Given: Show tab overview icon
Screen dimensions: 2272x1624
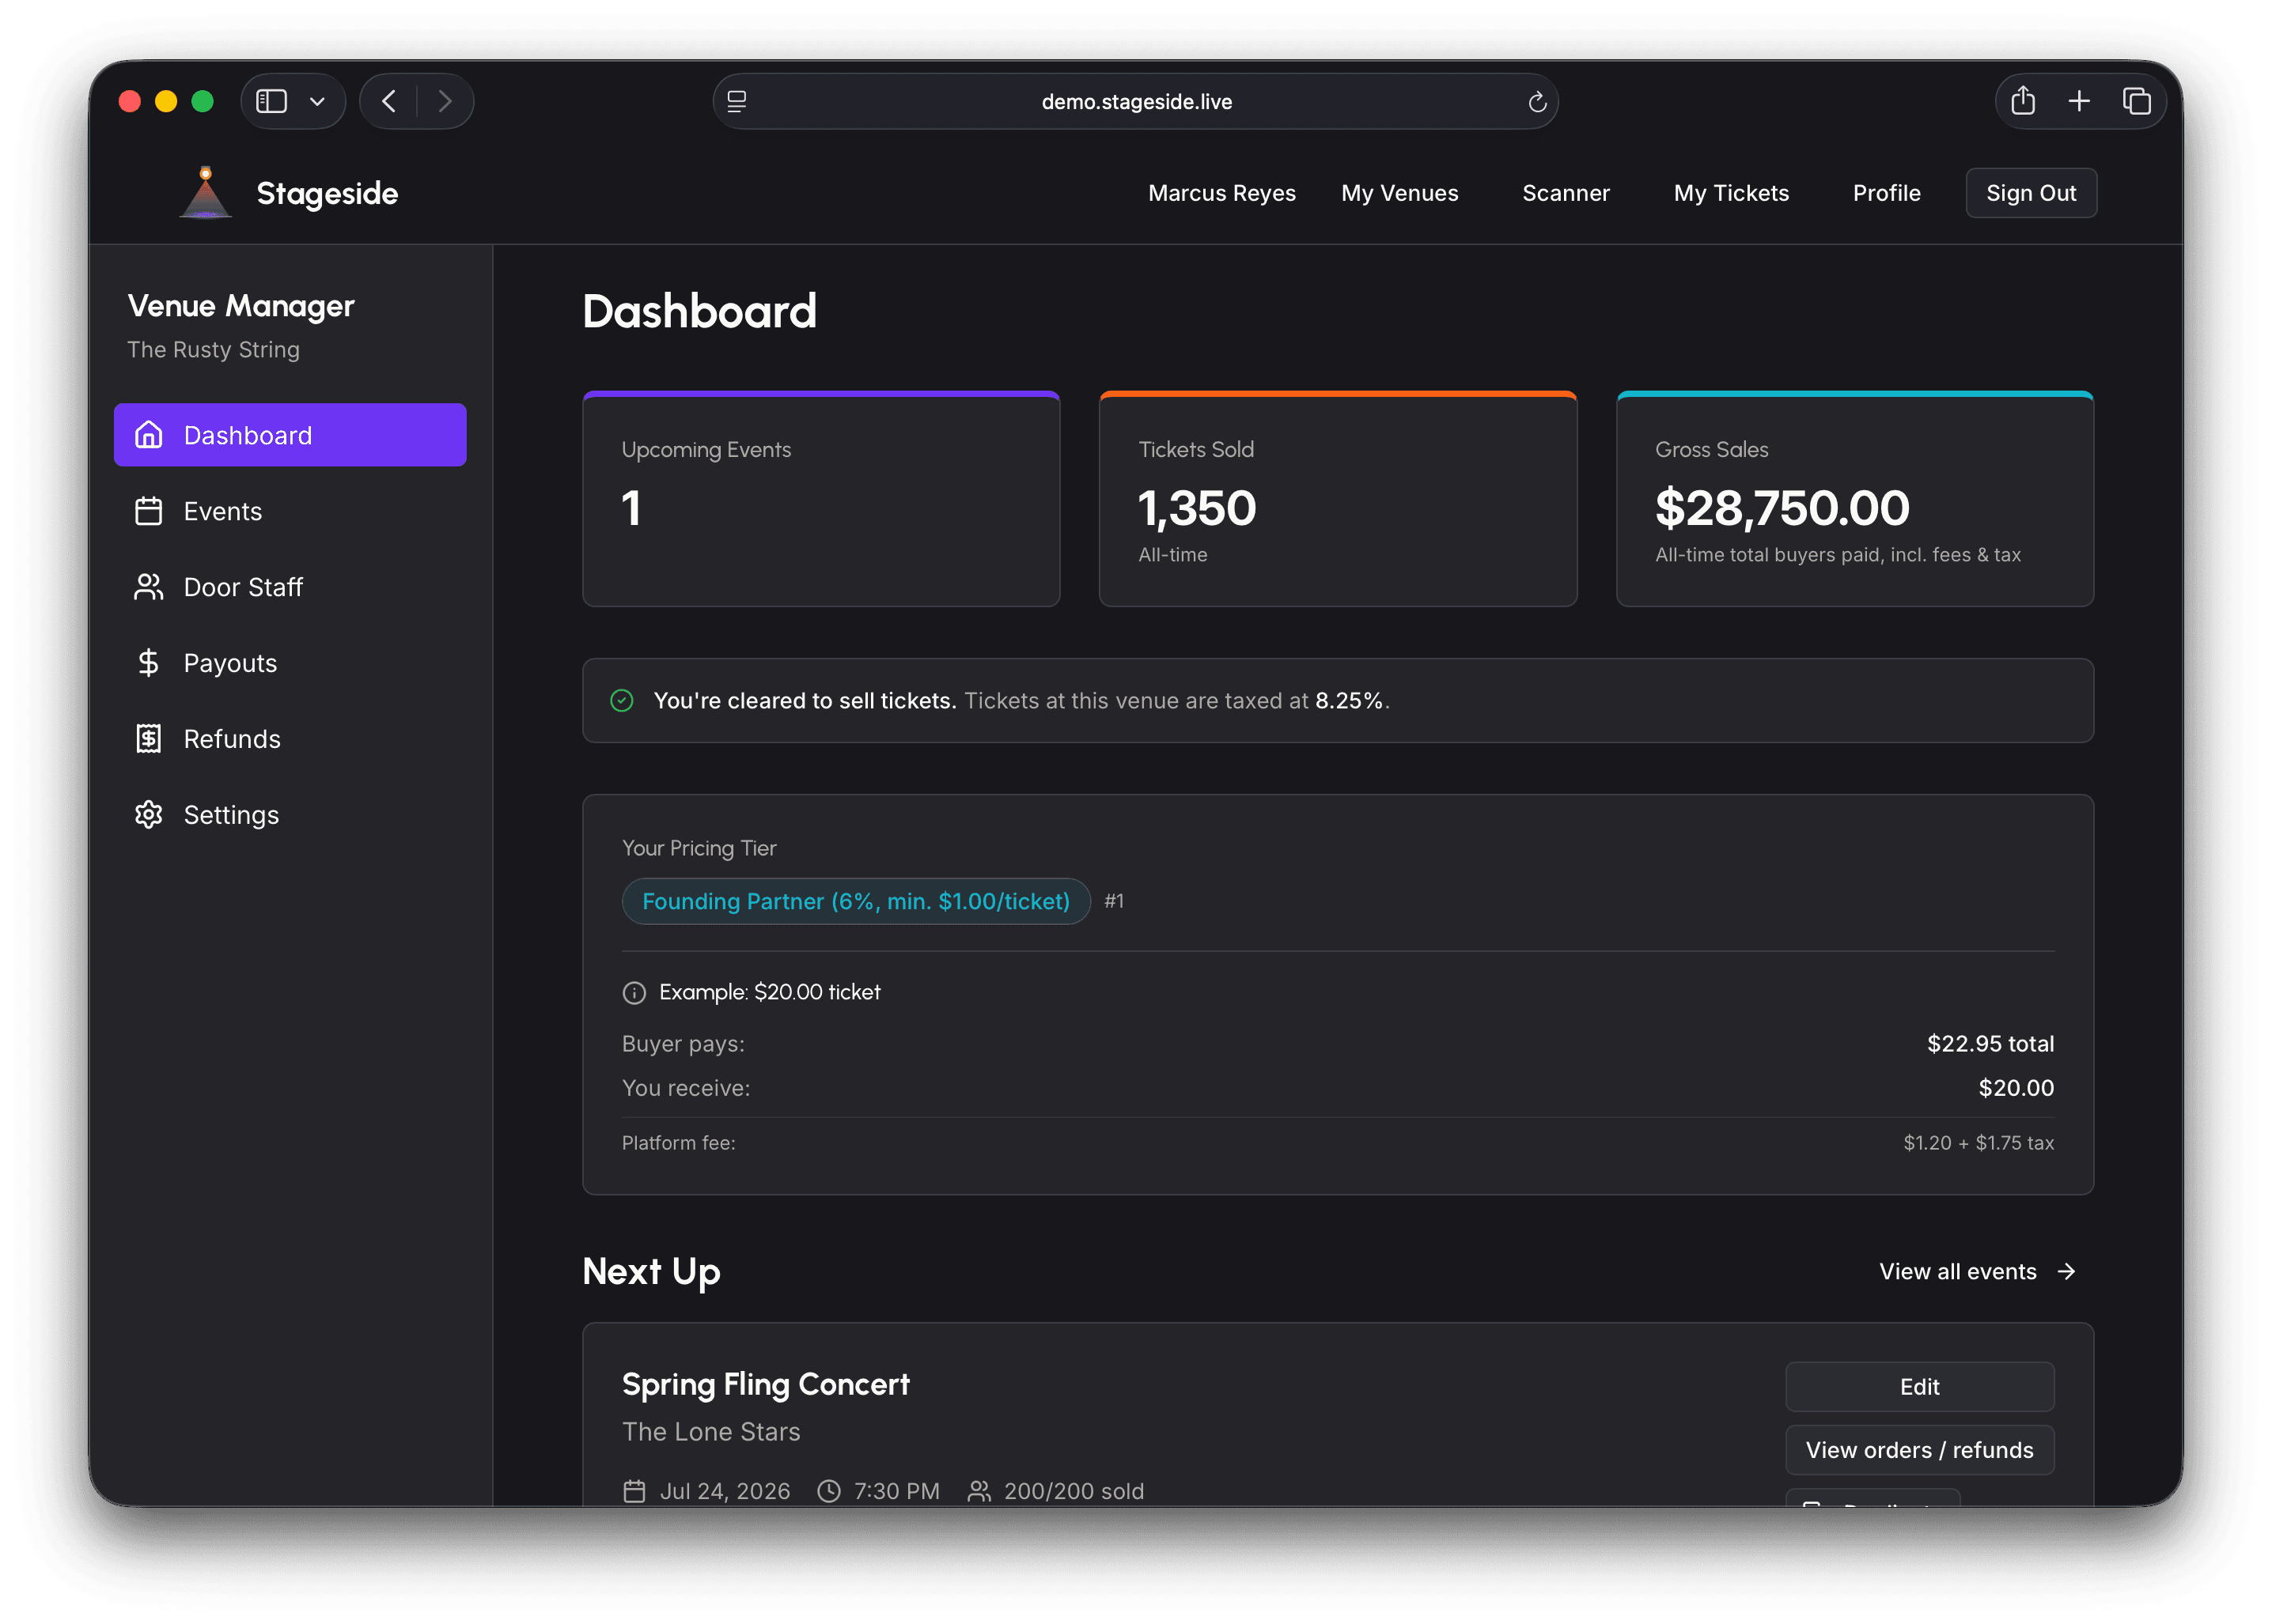Looking at the screenshot, I should coord(2135,101).
